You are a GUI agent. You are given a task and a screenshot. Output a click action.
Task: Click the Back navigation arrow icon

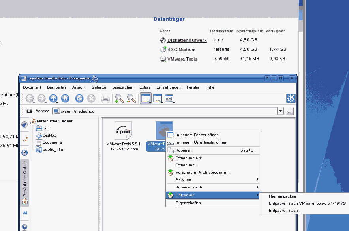pos(30,98)
